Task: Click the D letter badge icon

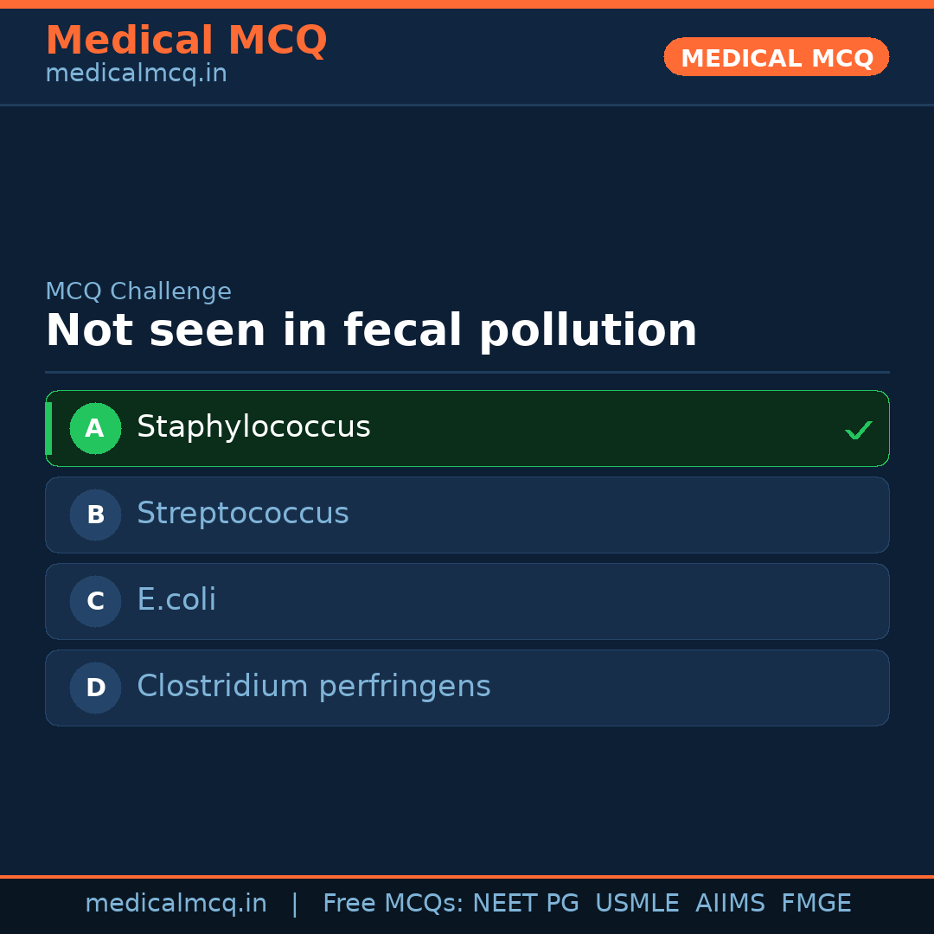Action: (95, 688)
